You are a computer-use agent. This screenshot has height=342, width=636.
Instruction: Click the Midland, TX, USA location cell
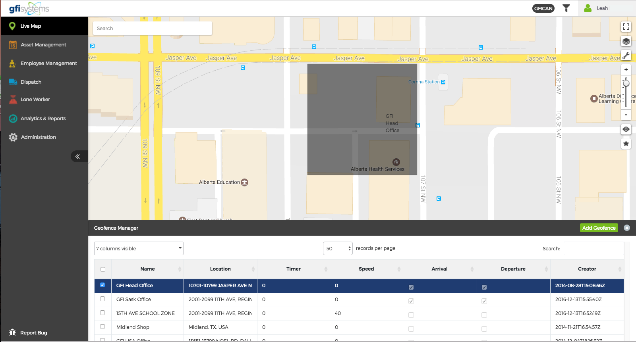click(x=220, y=327)
